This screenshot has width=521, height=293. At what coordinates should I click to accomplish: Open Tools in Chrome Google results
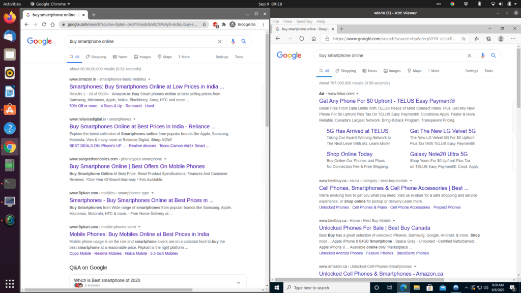click(x=239, y=57)
